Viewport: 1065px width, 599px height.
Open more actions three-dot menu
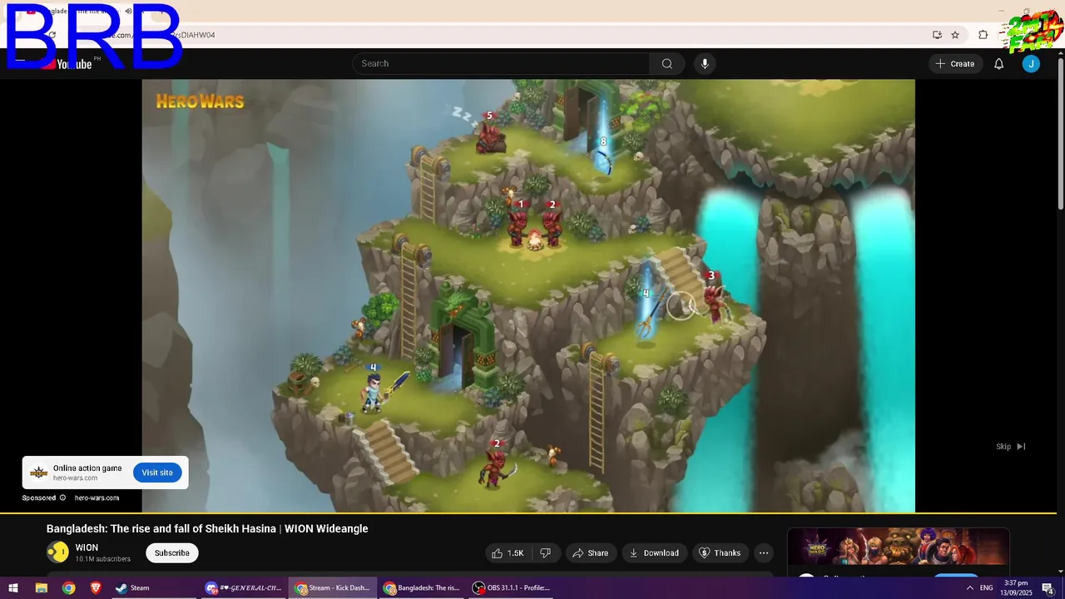764,553
